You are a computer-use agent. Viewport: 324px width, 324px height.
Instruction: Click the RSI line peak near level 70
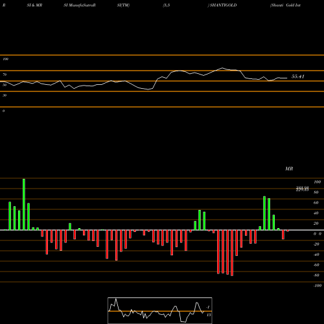click(x=222, y=68)
